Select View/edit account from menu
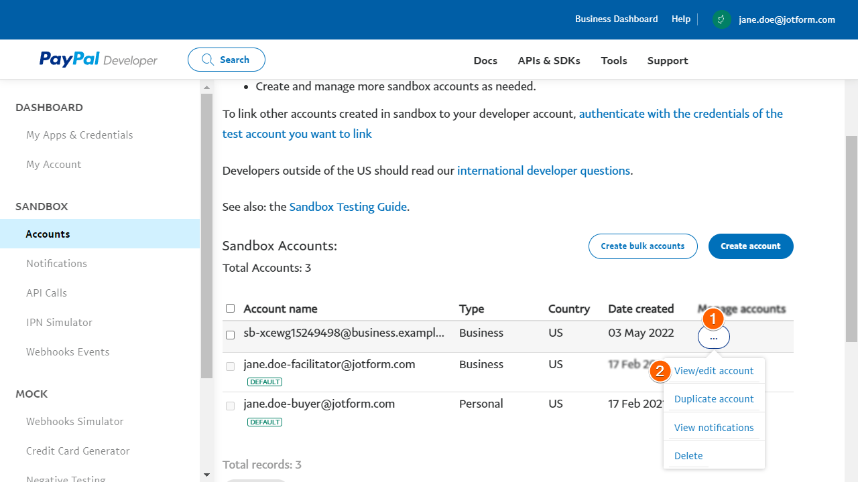858x482 pixels. pos(713,371)
